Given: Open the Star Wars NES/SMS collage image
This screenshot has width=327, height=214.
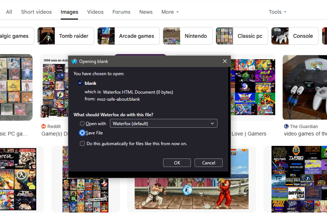Looking at the screenshot, I should pos(299,179).
